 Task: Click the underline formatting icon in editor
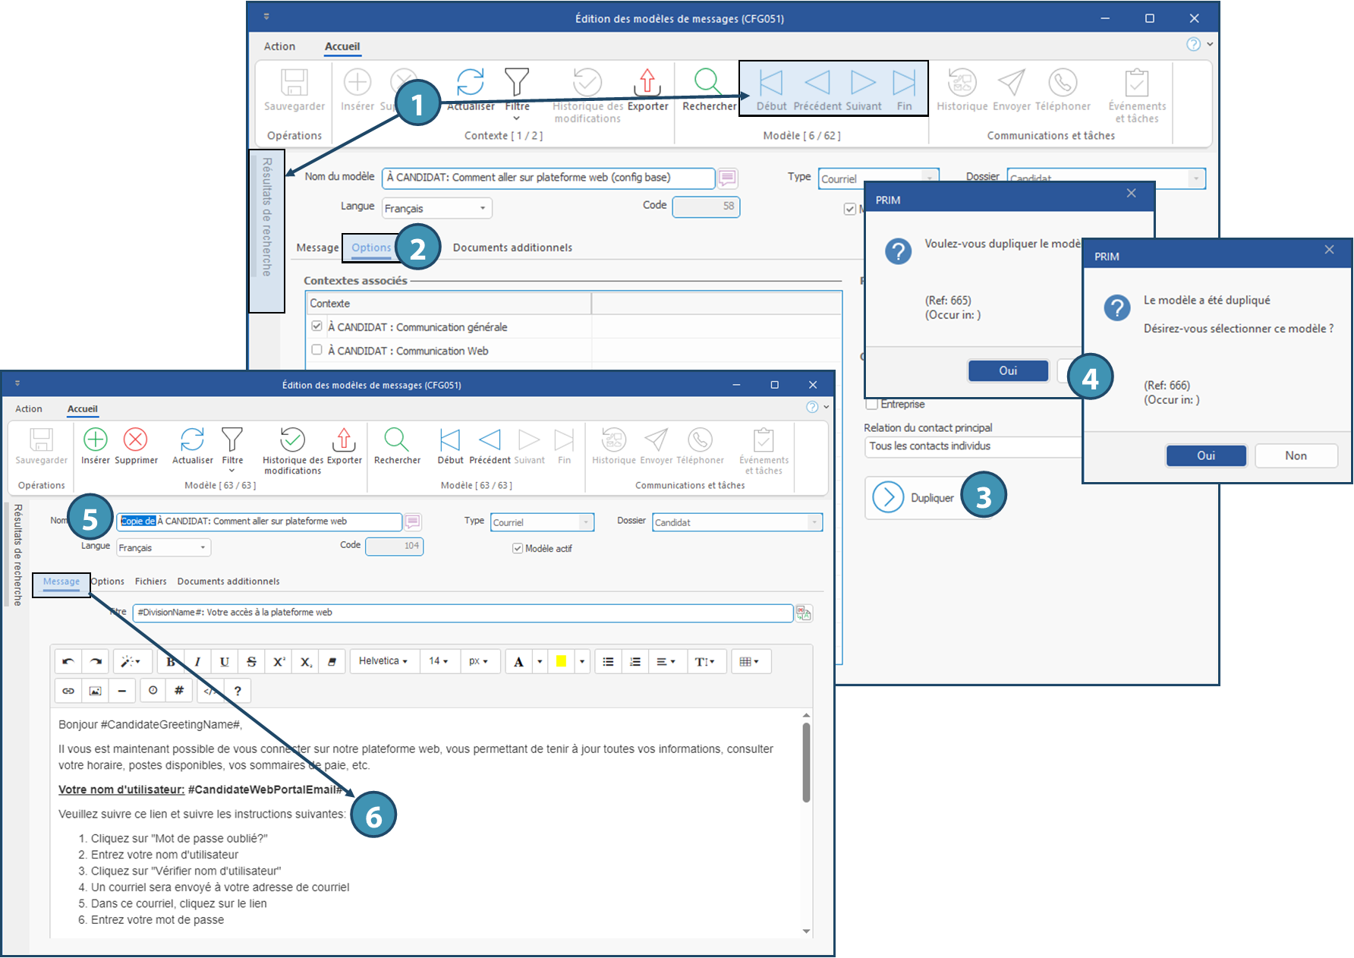(x=225, y=662)
